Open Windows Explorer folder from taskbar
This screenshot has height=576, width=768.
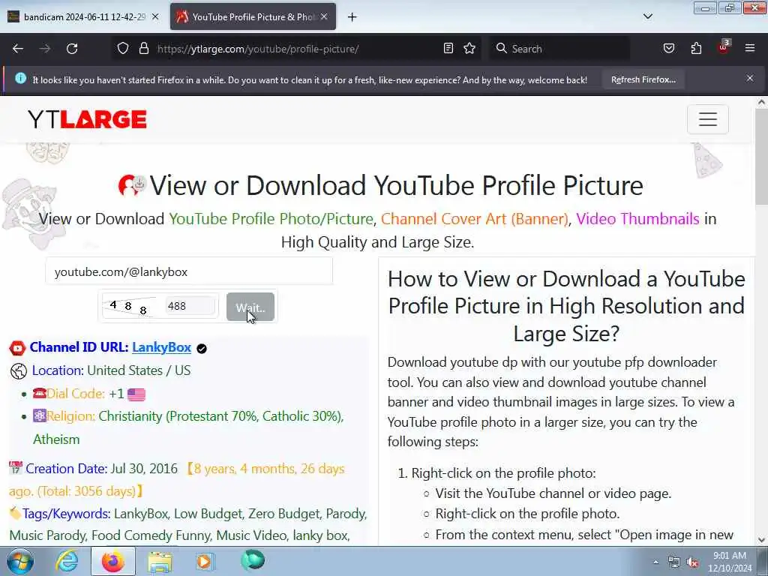[160, 562]
